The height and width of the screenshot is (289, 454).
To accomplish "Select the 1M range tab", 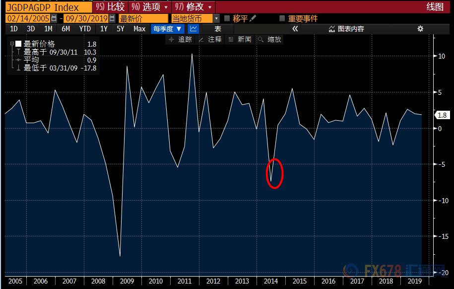I will [48, 29].
